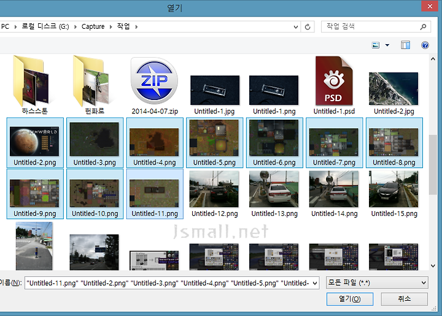Viewport: 442px width, 316px height.
Task: Select the Untitled-13.png thumbnail
Action: pyautogui.click(x=274, y=189)
